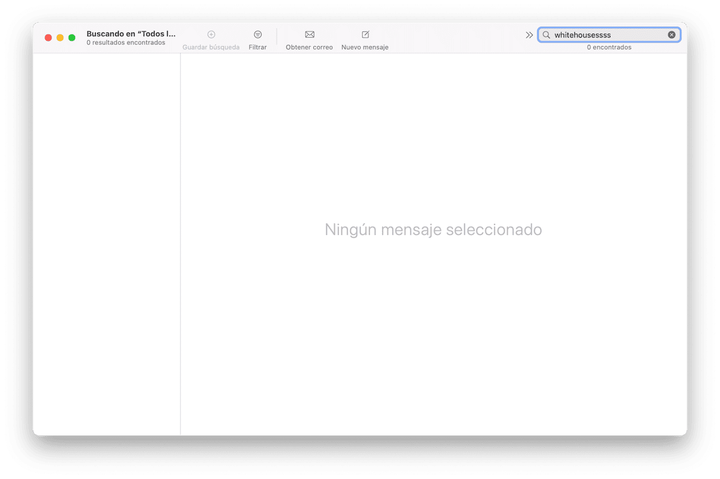Click the "0 resultados encontrados" subtitle
The width and height of the screenshot is (720, 479).
click(126, 43)
